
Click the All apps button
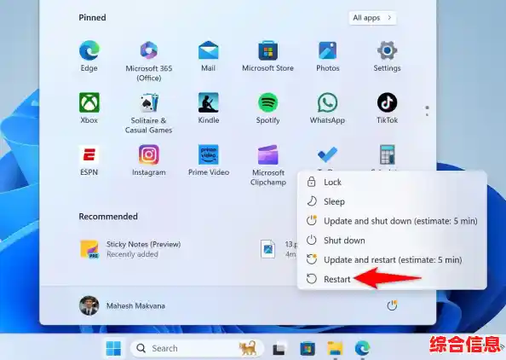(x=372, y=18)
